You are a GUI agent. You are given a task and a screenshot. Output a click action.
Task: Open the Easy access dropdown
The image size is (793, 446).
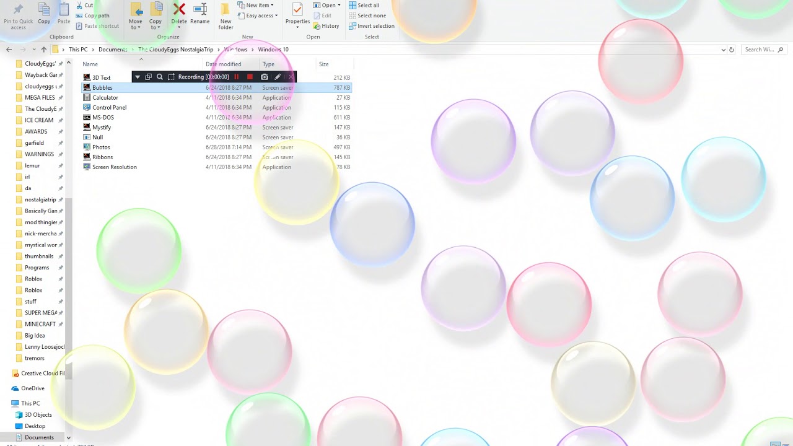coord(258,15)
